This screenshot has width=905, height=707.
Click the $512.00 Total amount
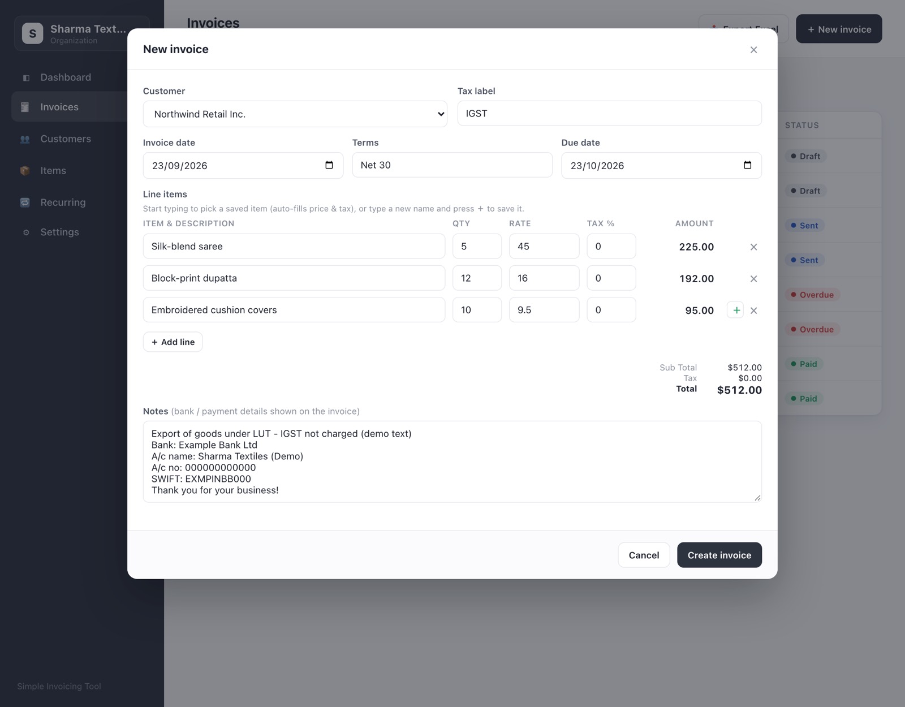[739, 390]
